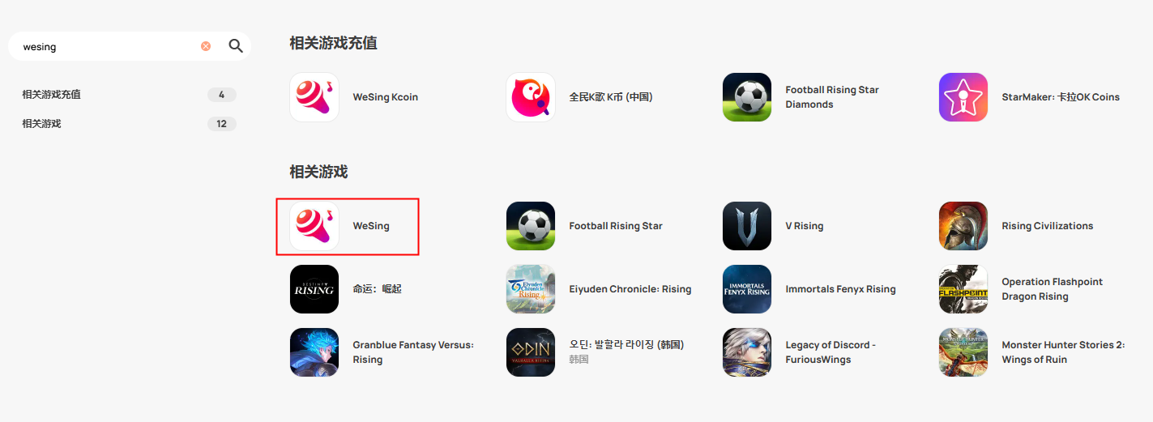1153x422 pixels.
Task: Click inside the wesing search input
Action: (109, 46)
